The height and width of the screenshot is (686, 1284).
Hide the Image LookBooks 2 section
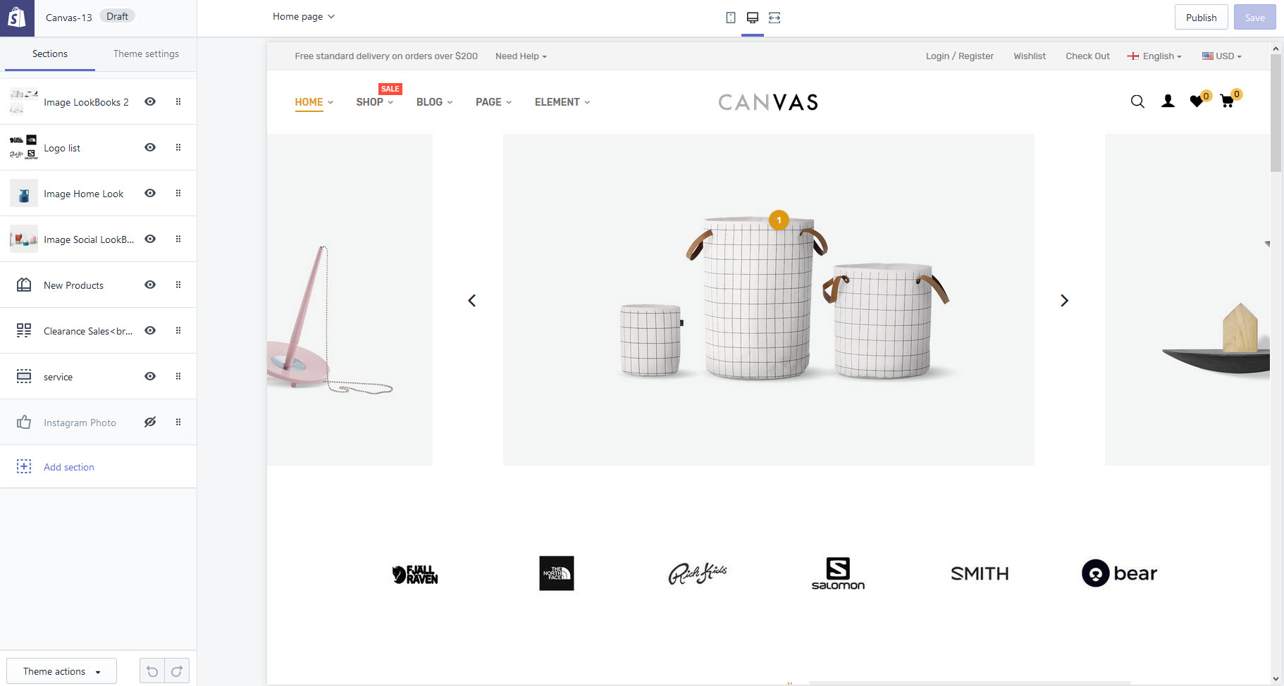[x=150, y=101]
